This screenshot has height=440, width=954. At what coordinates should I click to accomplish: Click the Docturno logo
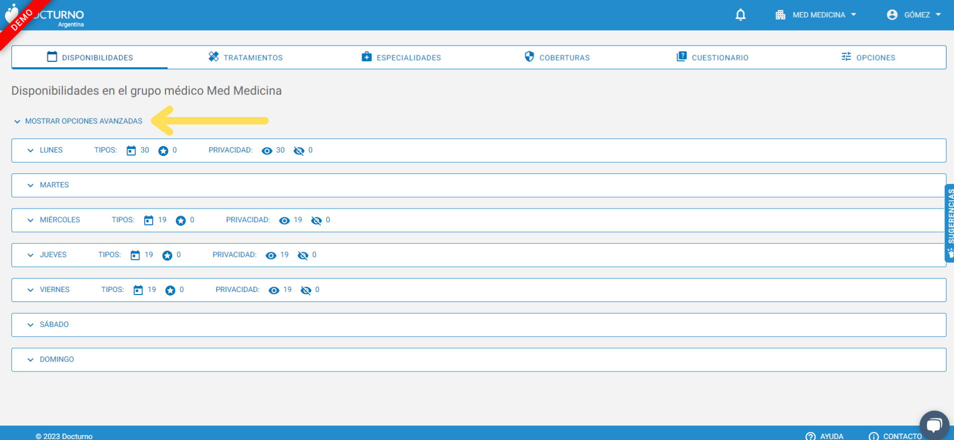(45, 16)
